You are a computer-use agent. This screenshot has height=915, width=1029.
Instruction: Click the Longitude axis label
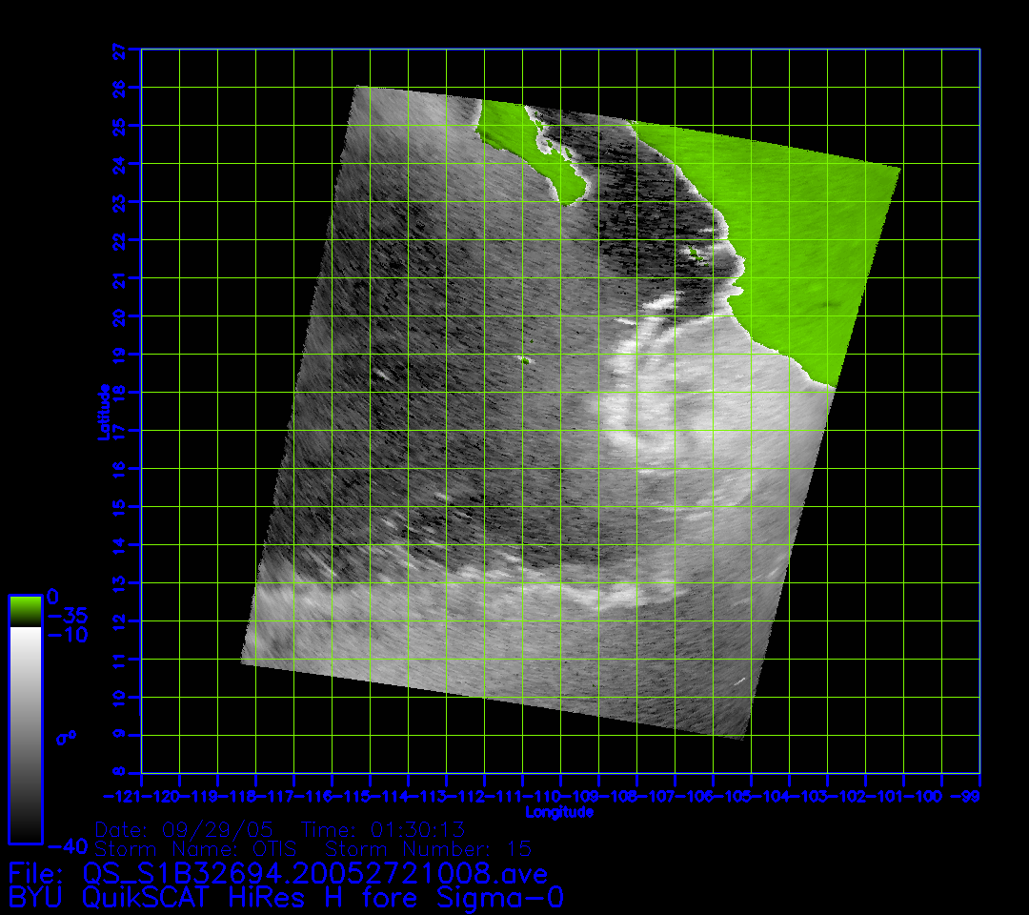559,812
